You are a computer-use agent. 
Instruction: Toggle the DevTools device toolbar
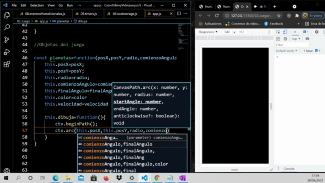pyautogui.click(x=285, y=32)
